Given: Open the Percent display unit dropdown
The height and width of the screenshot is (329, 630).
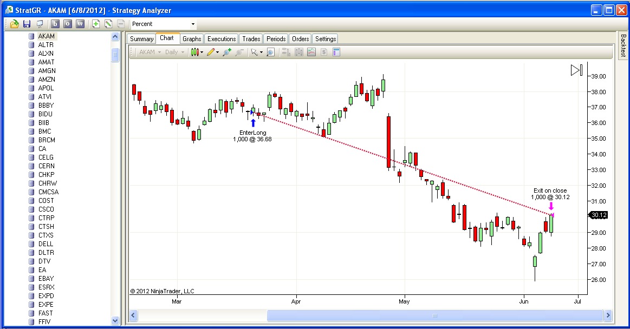Looking at the screenshot, I should (163, 24).
